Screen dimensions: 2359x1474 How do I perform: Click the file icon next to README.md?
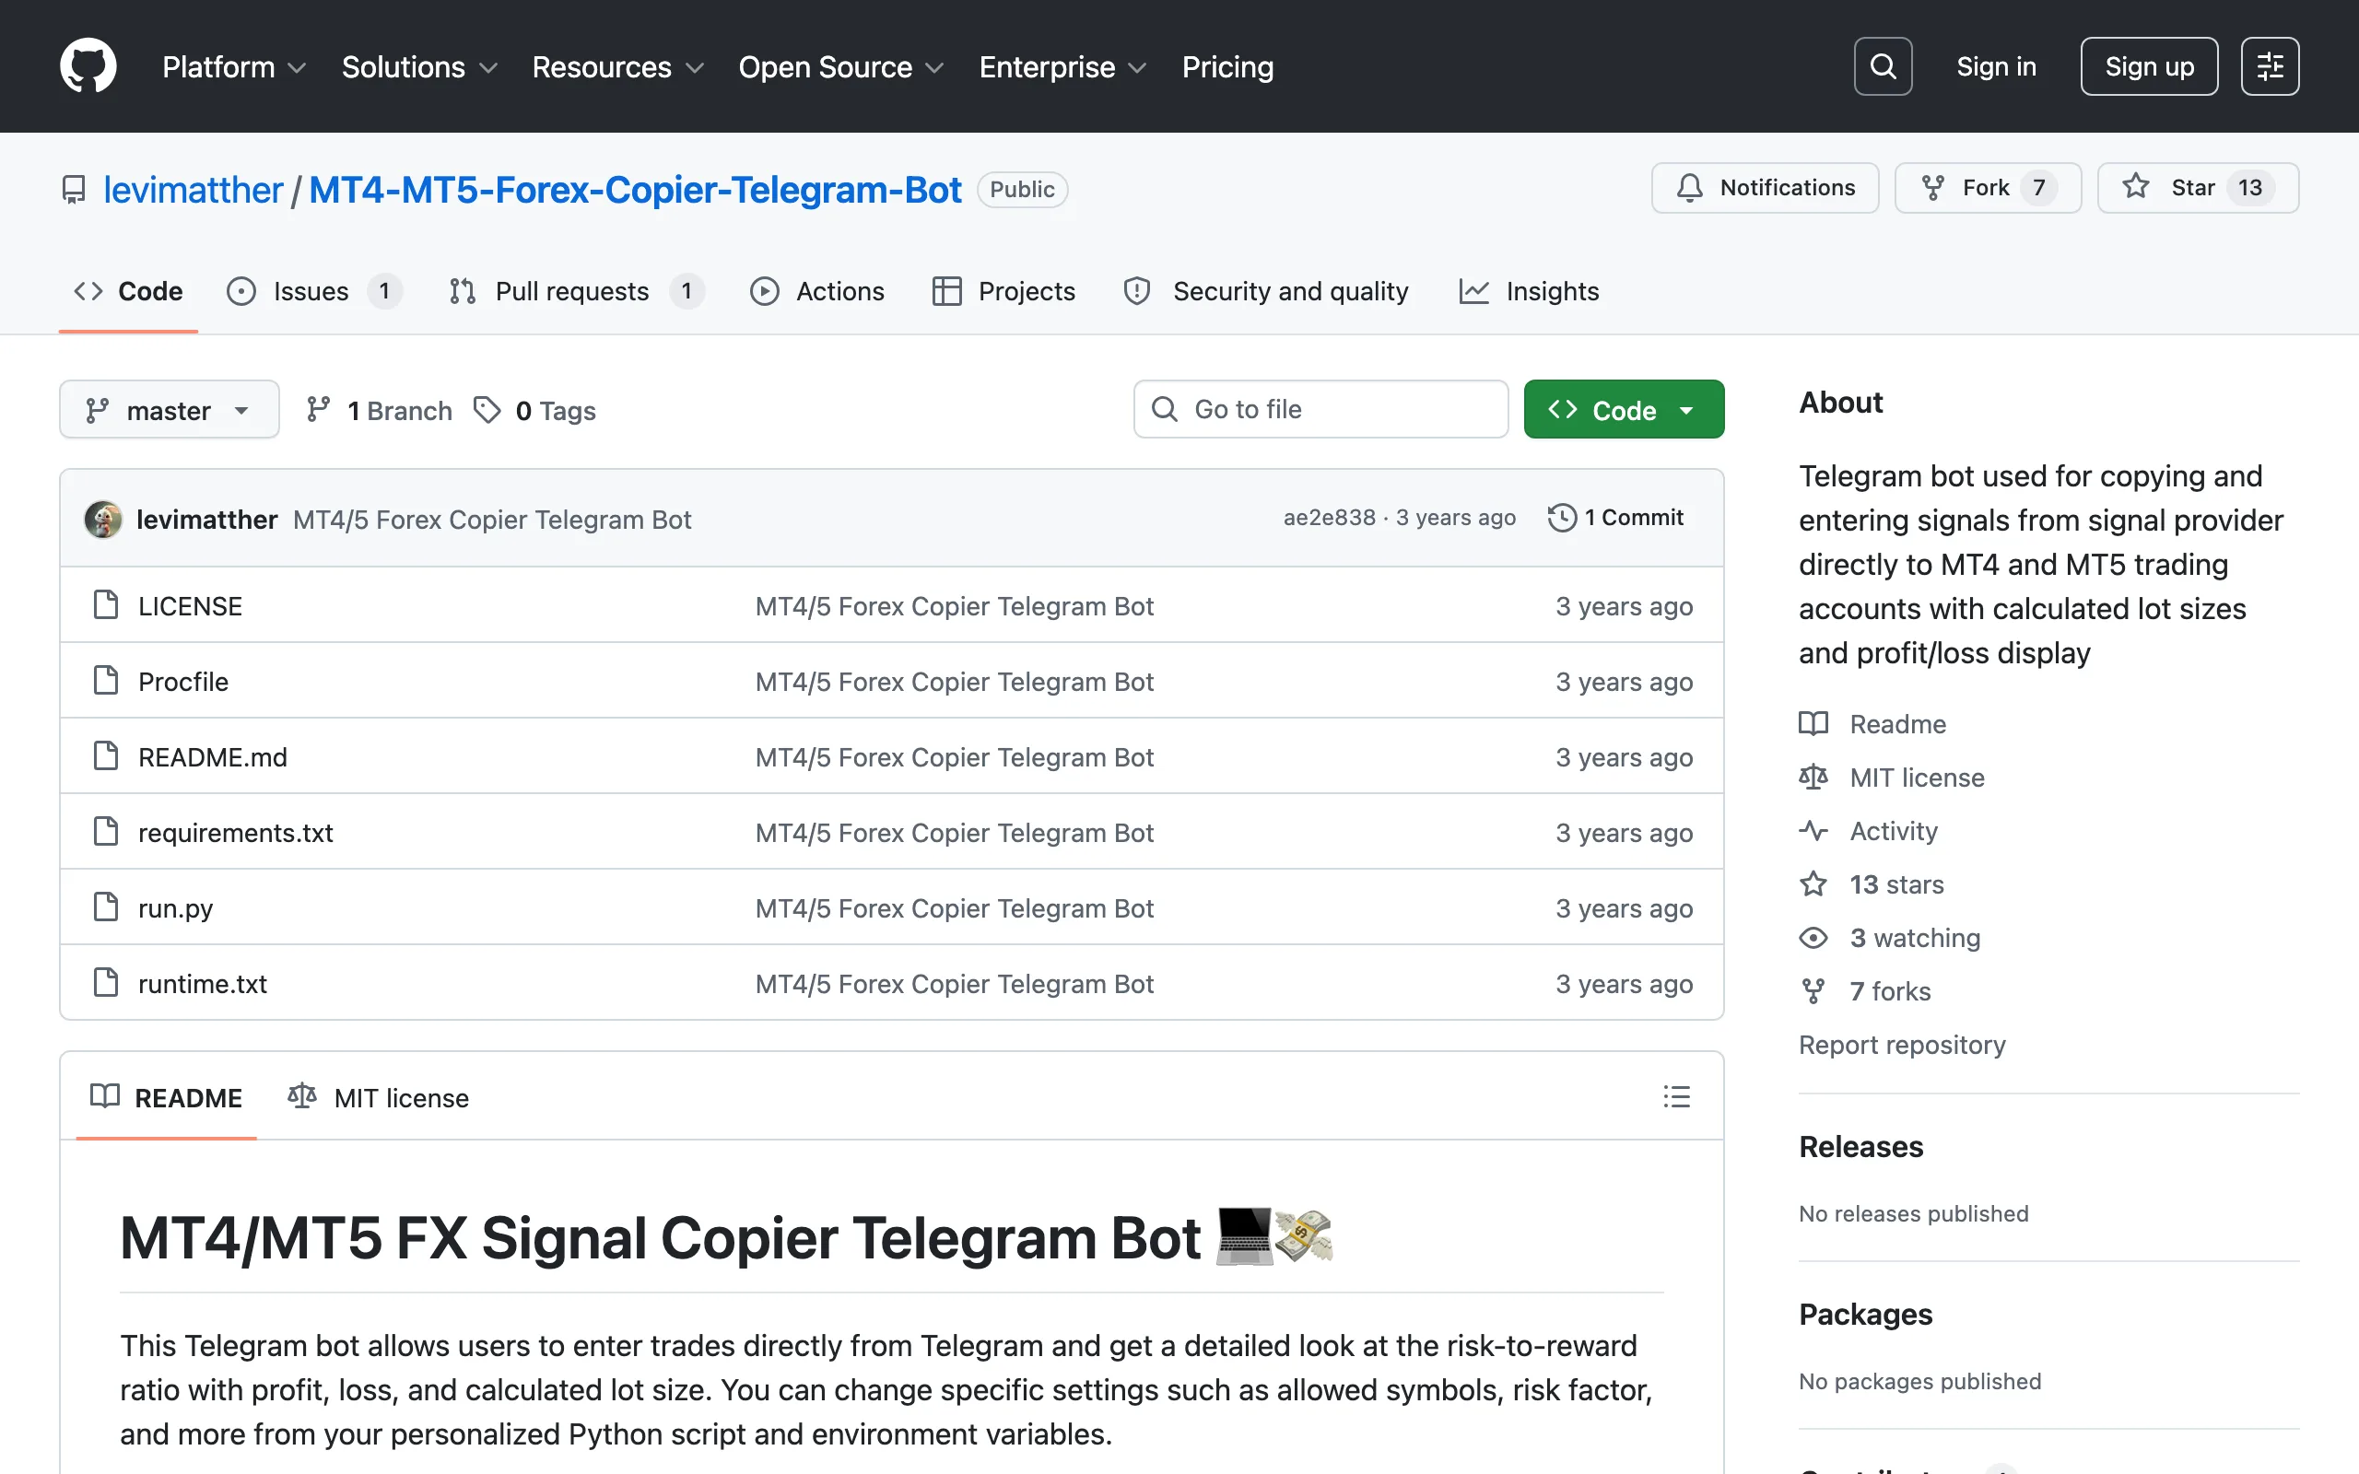pos(105,755)
